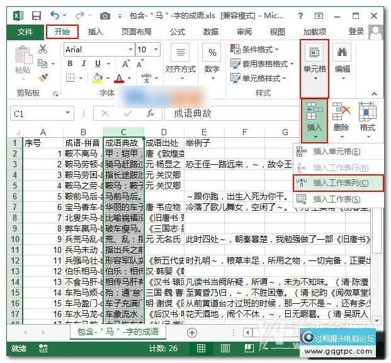Image resolution: width=391 pixels, height=363 pixels.
Task: Click the phonetic guide wén icon
Action: 146,78
